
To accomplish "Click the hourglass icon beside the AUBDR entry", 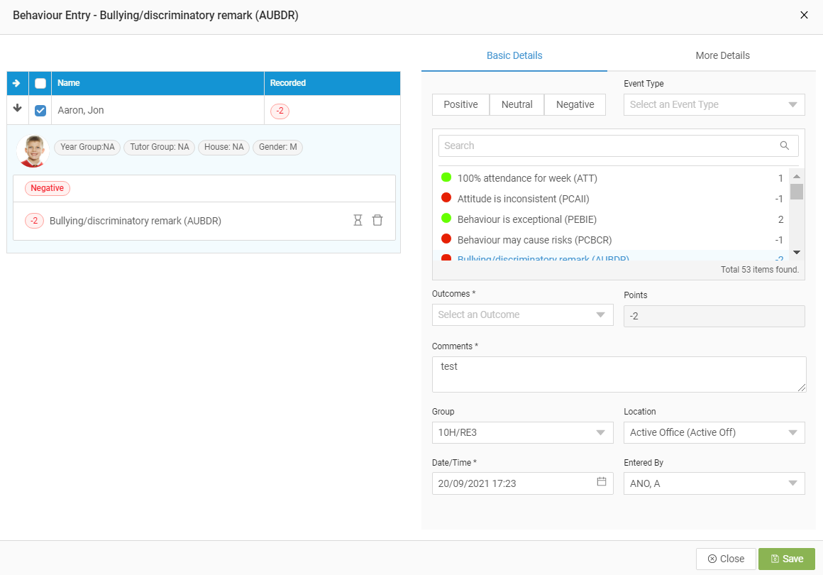I will tap(358, 220).
